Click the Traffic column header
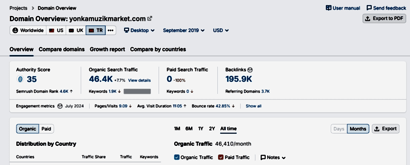This screenshot has width=410, height=165. point(126,157)
